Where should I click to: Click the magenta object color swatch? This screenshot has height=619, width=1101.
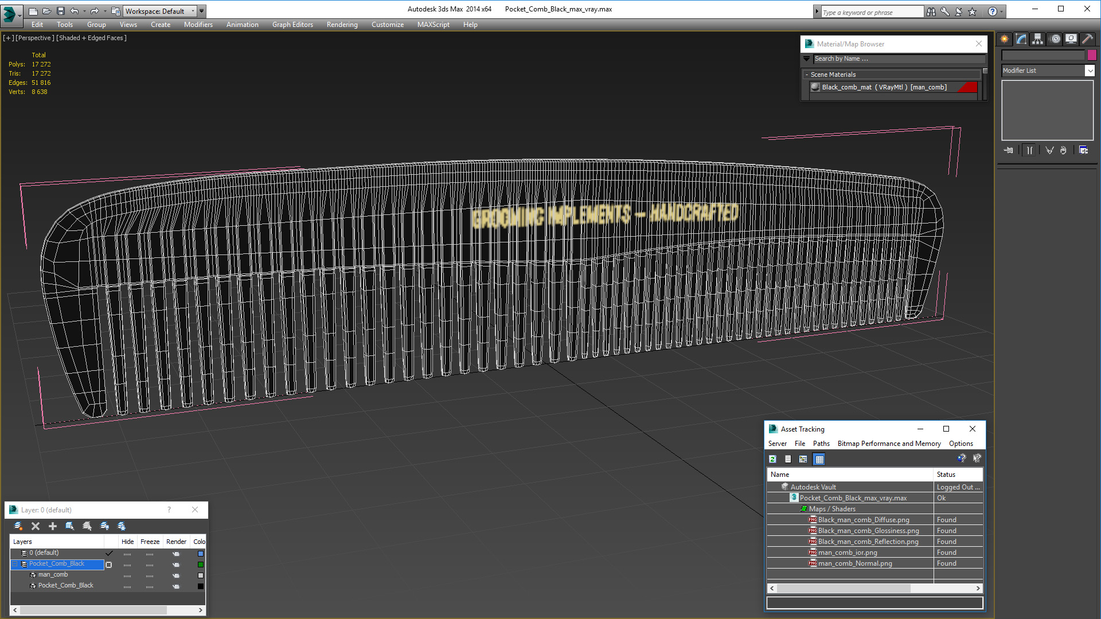click(1092, 55)
